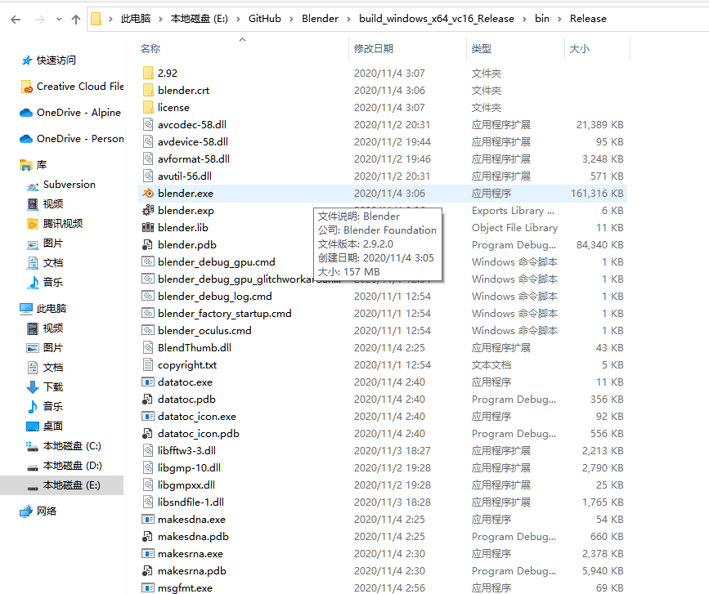This screenshot has width=709, height=594.
Task: Select blender.pdb file icon
Action: pos(147,245)
